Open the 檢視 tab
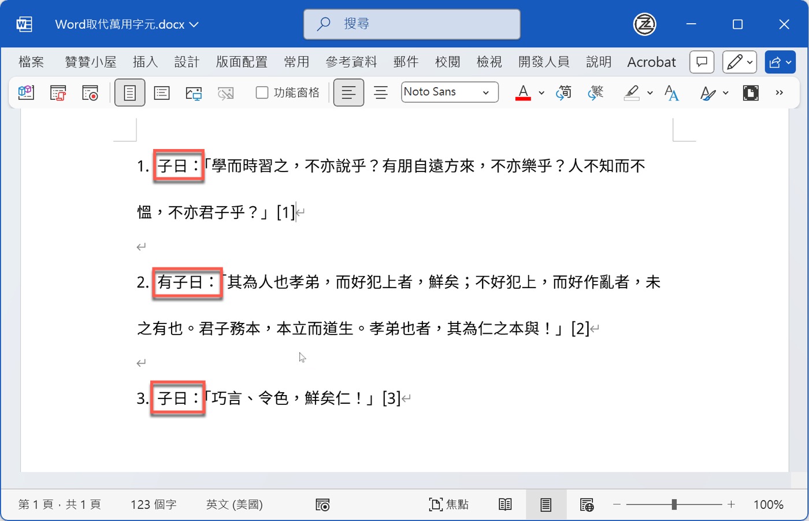The width and height of the screenshot is (809, 521). [489, 62]
